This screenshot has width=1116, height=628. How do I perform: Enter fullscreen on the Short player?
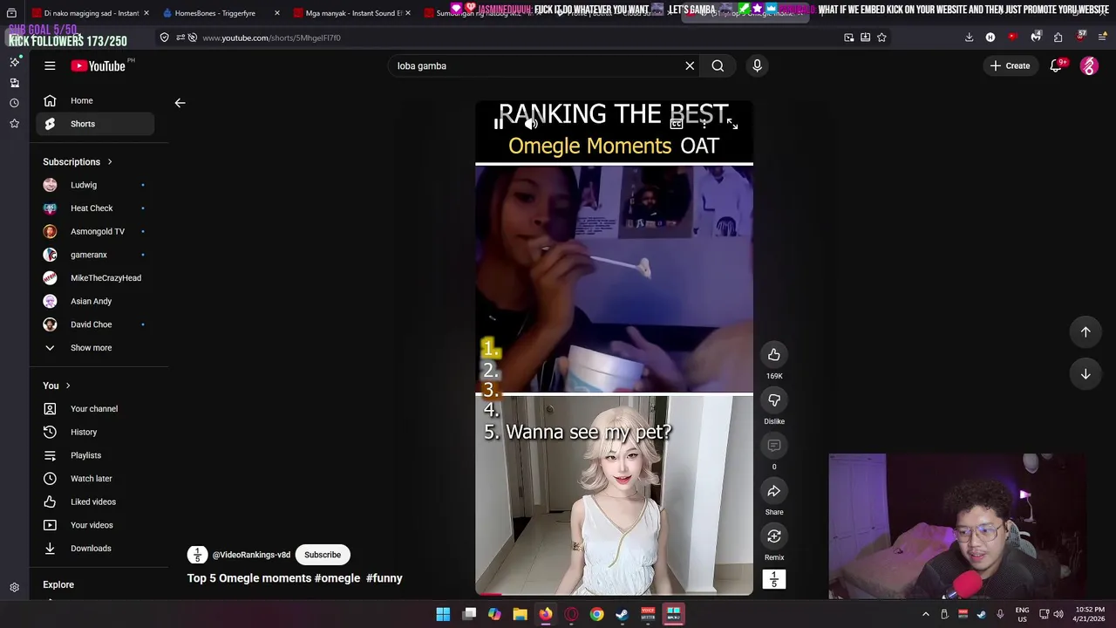pyautogui.click(x=732, y=124)
